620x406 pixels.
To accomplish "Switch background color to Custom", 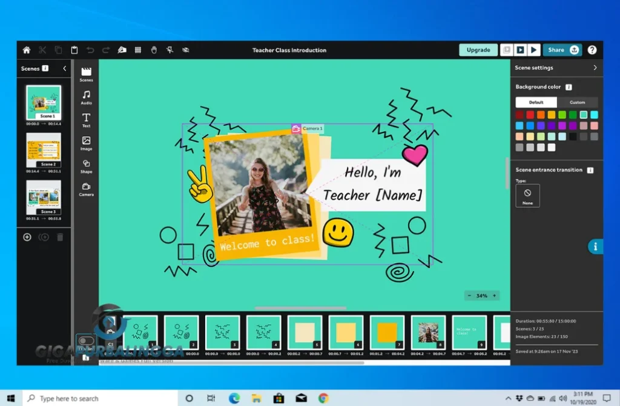I will click(578, 102).
